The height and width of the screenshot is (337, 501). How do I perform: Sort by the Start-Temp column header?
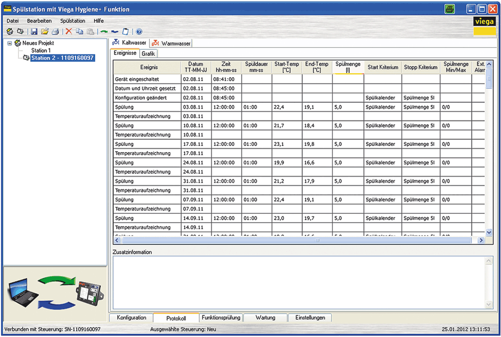point(287,67)
